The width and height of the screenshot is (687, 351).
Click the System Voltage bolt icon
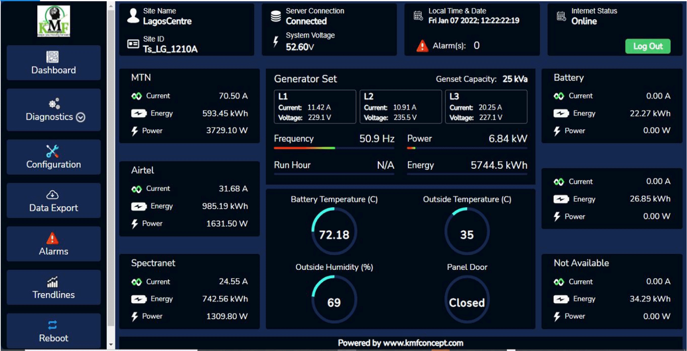(276, 41)
